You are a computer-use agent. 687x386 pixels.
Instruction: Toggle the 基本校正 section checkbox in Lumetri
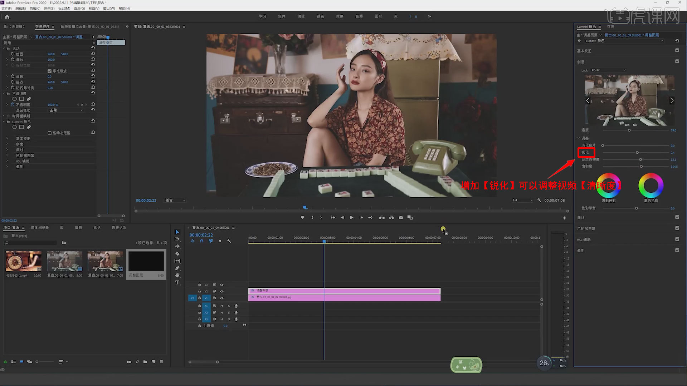point(677,51)
